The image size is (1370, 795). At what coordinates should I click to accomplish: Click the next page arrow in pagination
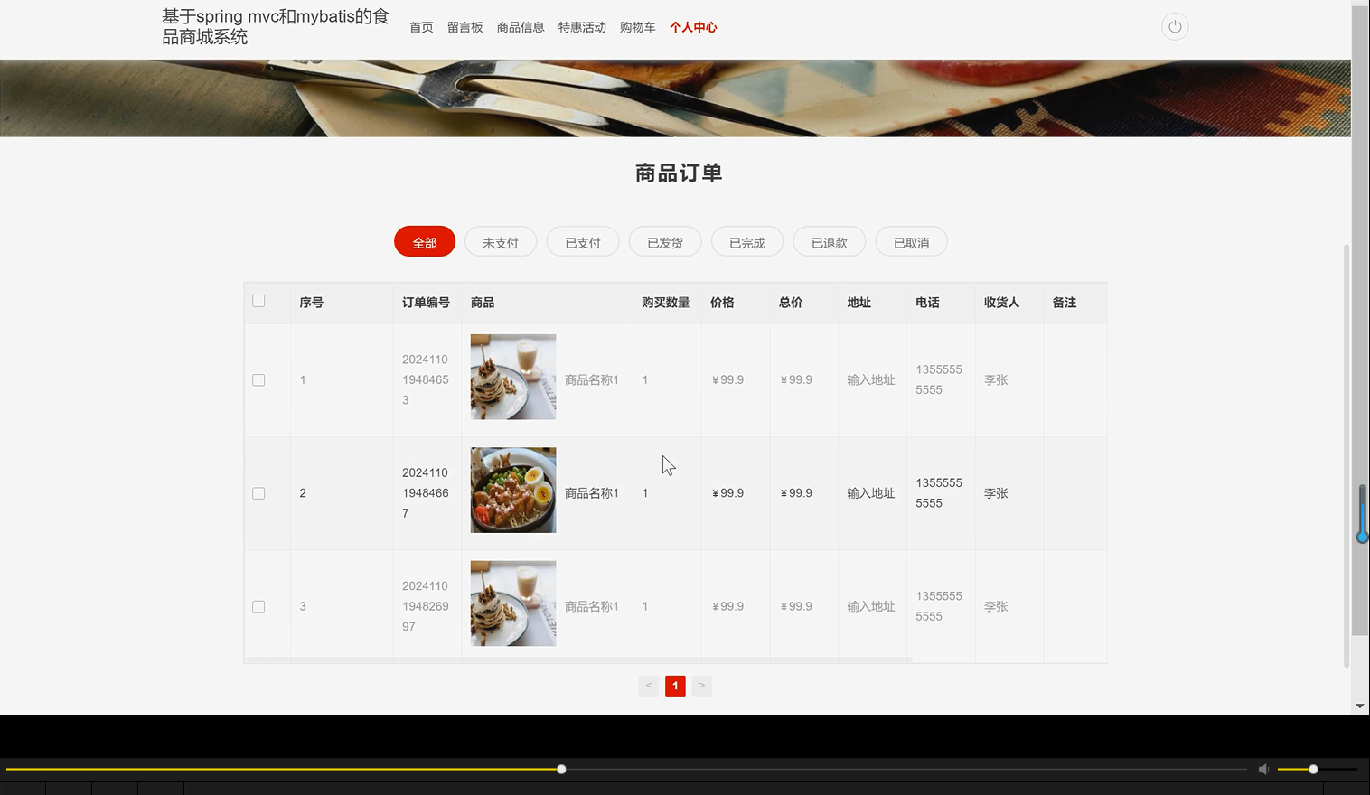point(701,686)
